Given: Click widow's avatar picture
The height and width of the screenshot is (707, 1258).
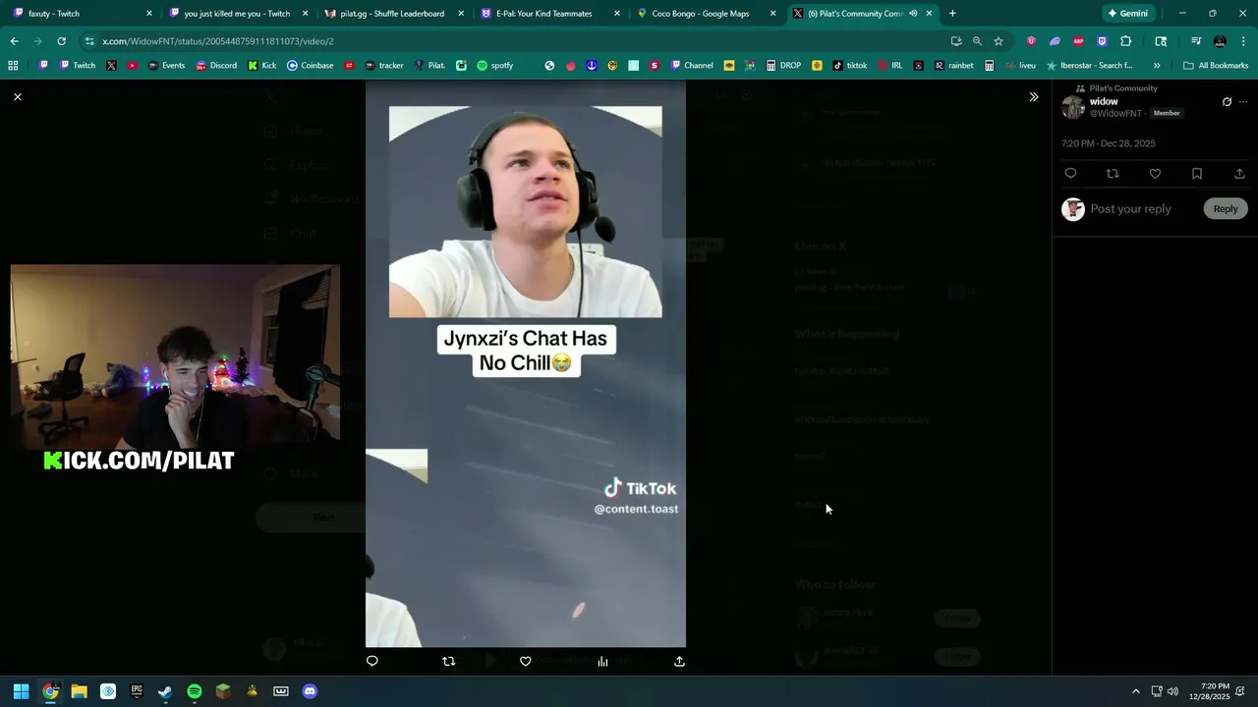Looking at the screenshot, I should pyautogui.click(x=1073, y=107).
